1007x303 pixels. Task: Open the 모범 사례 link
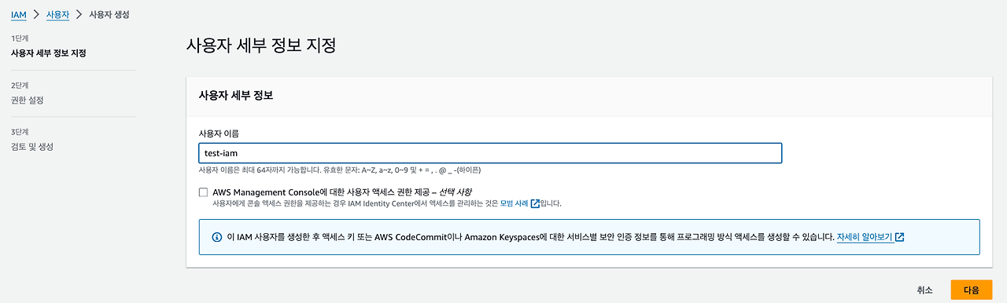coord(515,203)
